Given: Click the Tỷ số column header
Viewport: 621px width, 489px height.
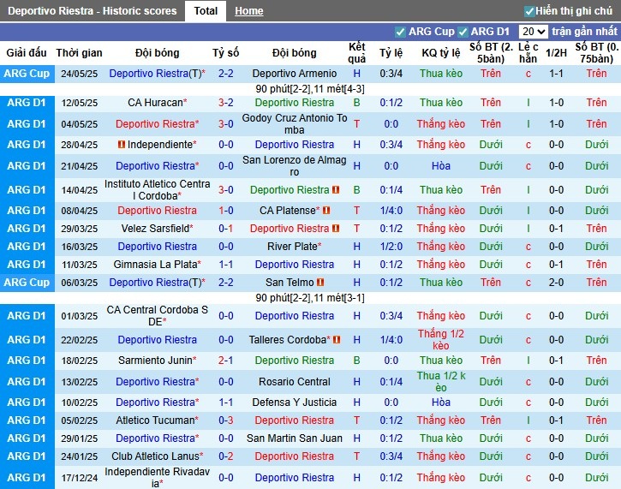Looking at the screenshot, I should 226,53.
